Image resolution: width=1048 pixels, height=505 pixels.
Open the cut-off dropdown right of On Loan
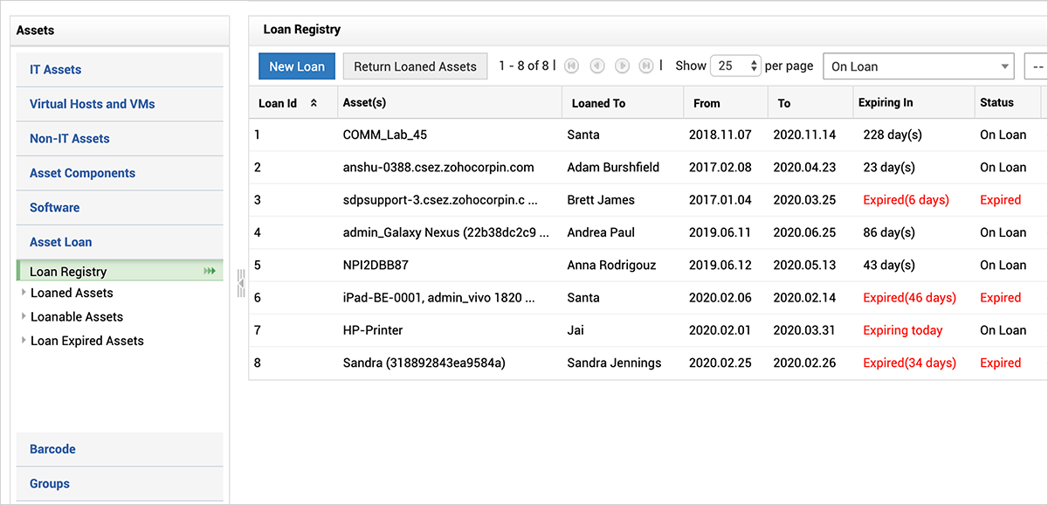pyautogui.click(x=1036, y=66)
